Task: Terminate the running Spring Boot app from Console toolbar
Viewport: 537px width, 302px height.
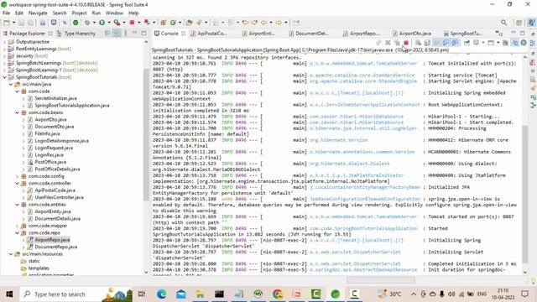Action: point(406,43)
